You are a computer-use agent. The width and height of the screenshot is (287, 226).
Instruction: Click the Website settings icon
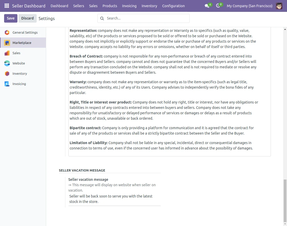point(7,63)
